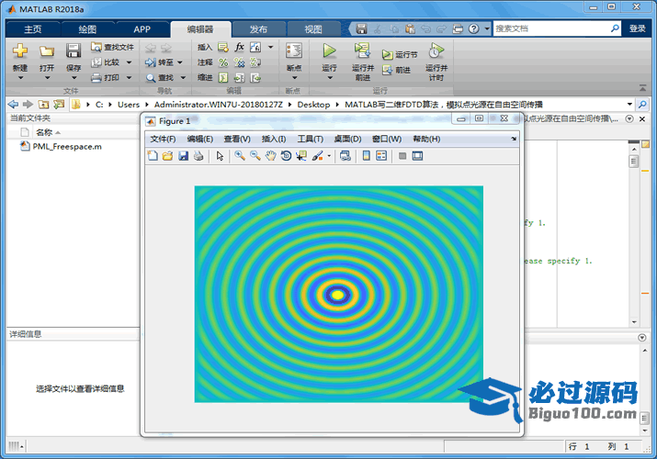Select the Pan hand tool in Figure toolbar

coord(270,156)
